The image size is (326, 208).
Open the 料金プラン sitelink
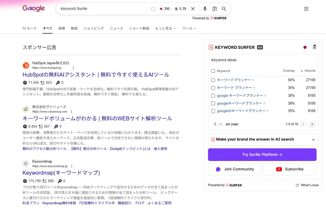(x=31, y=203)
